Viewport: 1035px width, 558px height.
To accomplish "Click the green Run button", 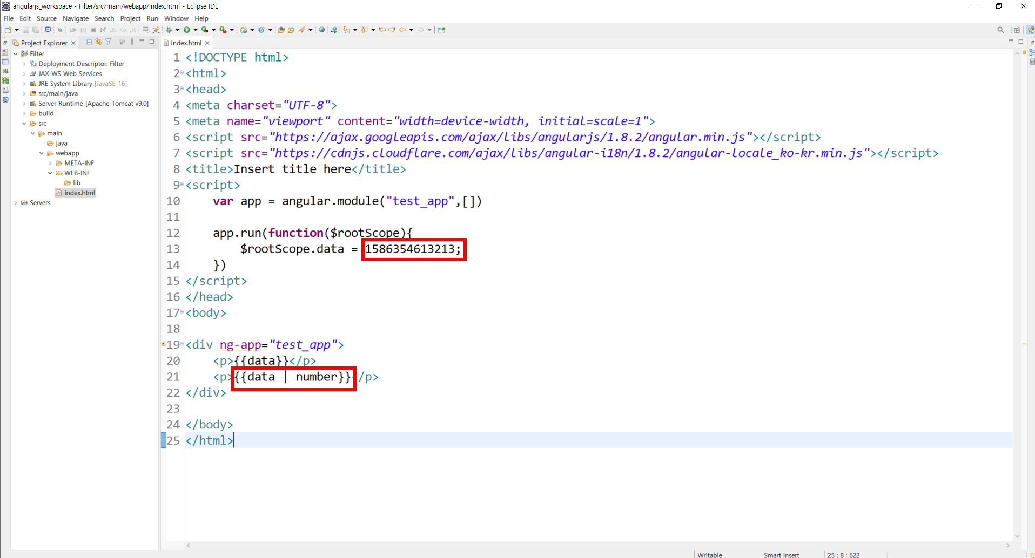I will (187, 30).
